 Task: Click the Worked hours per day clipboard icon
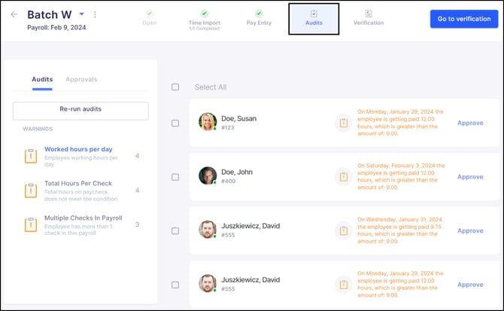[31, 156]
